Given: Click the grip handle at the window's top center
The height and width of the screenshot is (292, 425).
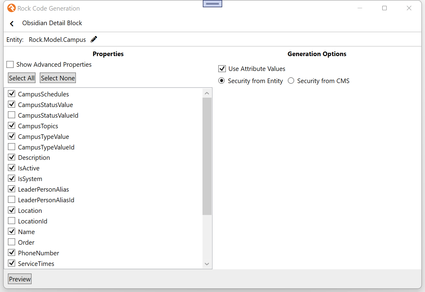Looking at the screenshot, I should coord(212,4).
